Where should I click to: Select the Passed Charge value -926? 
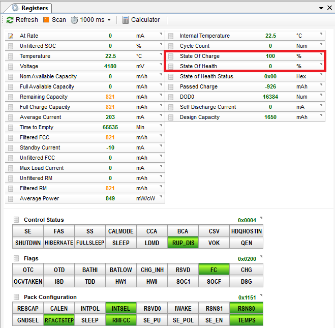pyautogui.click(x=270, y=87)
